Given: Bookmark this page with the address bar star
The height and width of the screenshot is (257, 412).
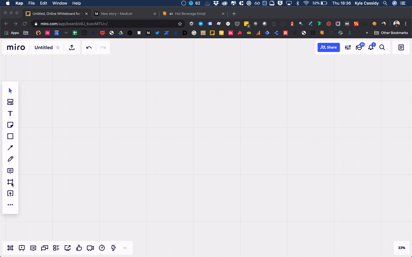Looking at the screenshot, I should (180, 24).
